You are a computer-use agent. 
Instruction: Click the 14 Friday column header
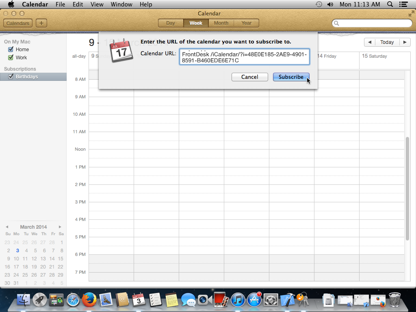[x=327, y=56]
